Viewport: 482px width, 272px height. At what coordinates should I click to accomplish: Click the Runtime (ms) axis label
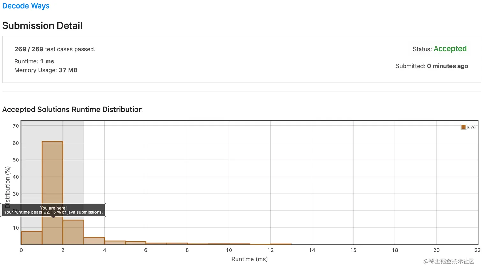click(x=249, y=259)
